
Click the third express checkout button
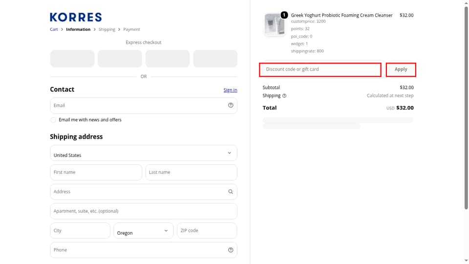pyautogui.click(x=168, y=59)
